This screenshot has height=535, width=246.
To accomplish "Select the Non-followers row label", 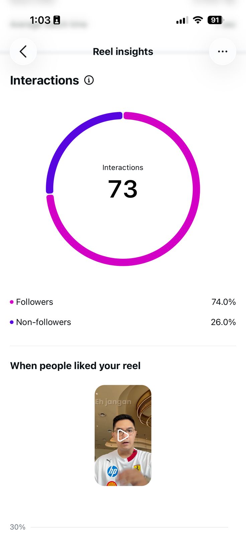I will pos(43,322).
